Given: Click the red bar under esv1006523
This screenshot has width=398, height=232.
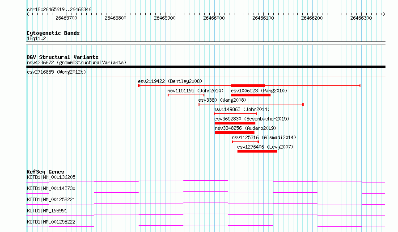Looking at the screenshot, I should tap(251, 95).
